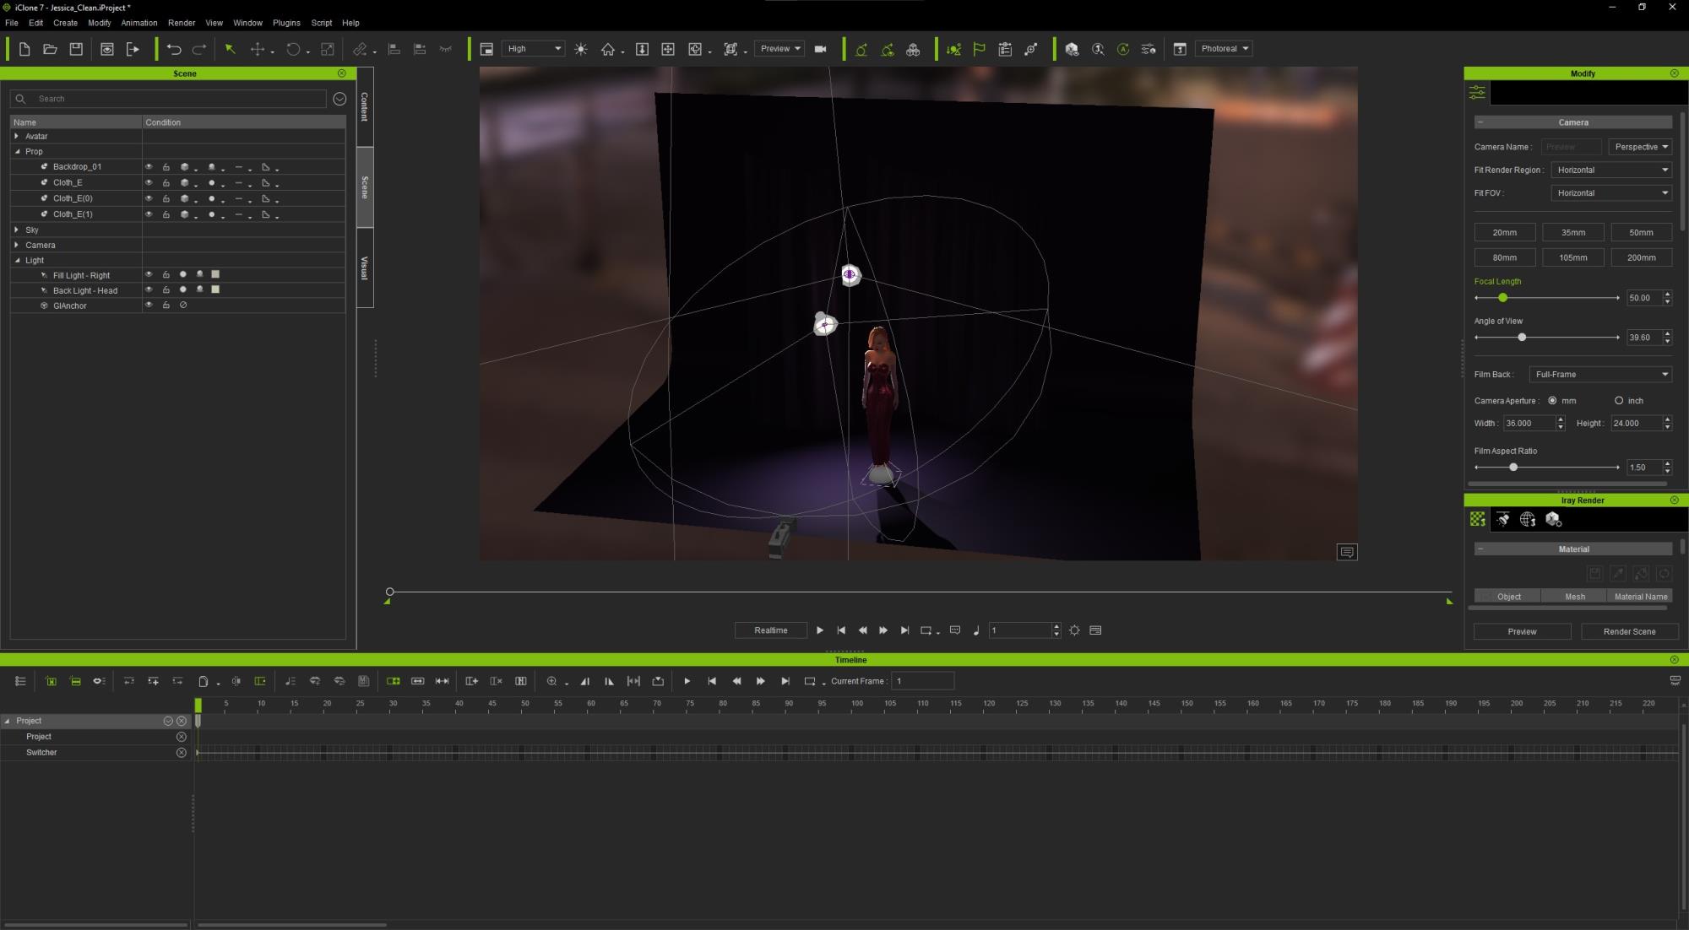Click the Redo arrow icon
This screenshot has height=930, width=1689.
pos(199,49)
